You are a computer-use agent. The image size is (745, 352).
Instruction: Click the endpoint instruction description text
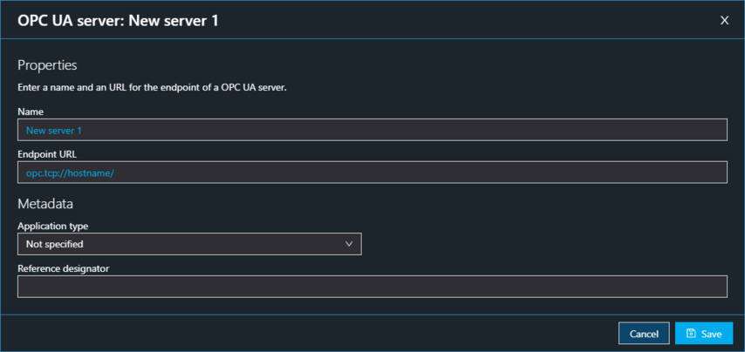[x=152, y=87]
